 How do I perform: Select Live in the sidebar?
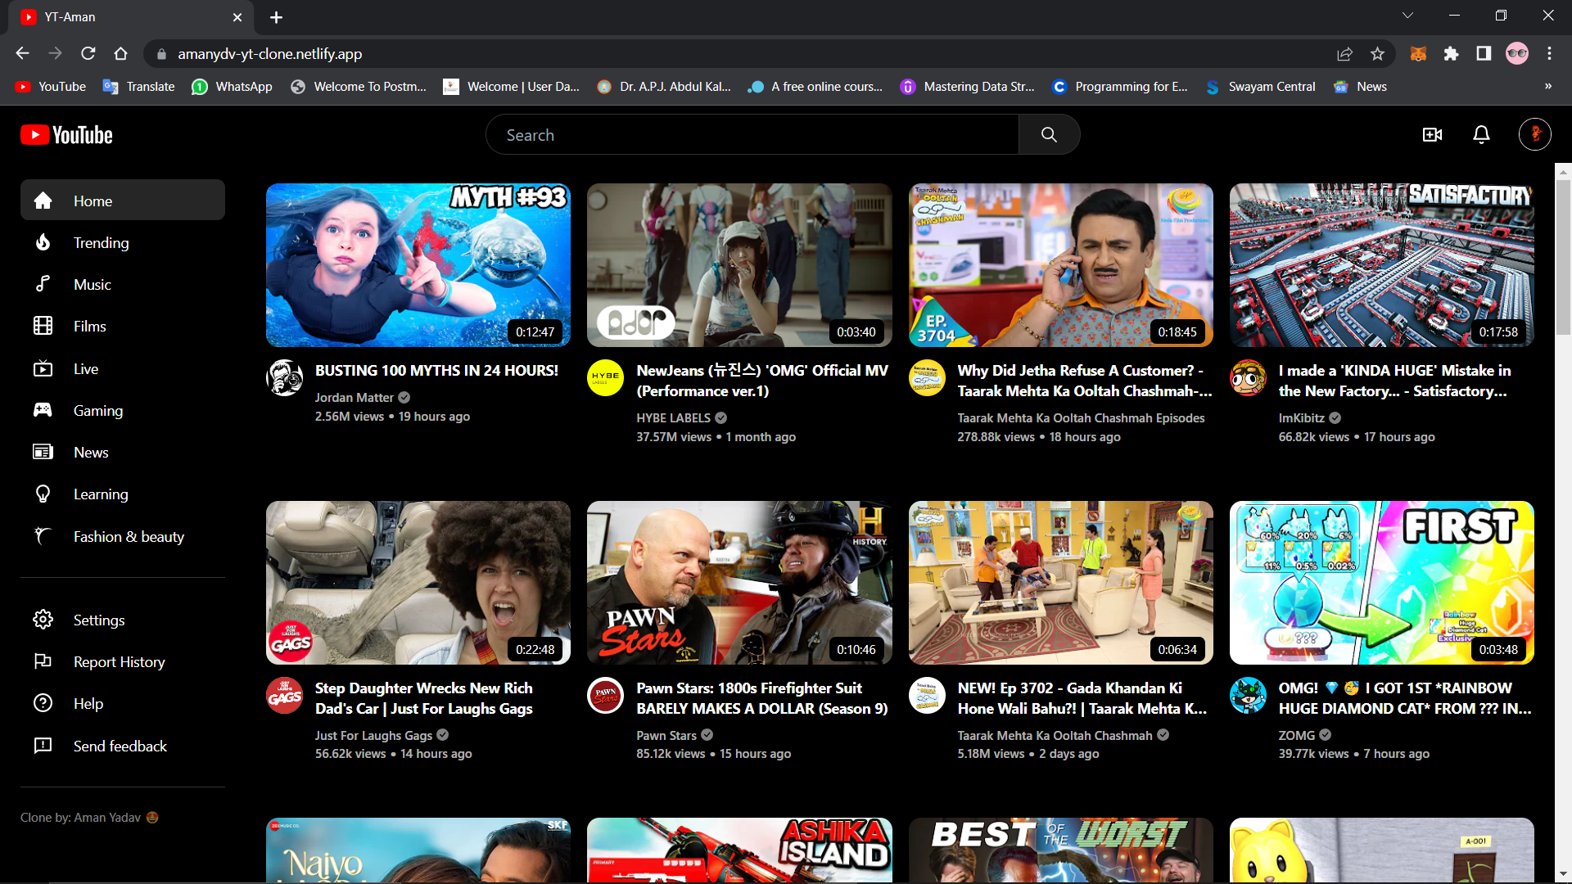pyautogui.click(x=123, y=369)
